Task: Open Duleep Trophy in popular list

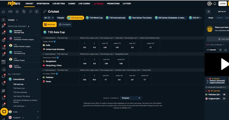Action: click(x=24, y=59)
